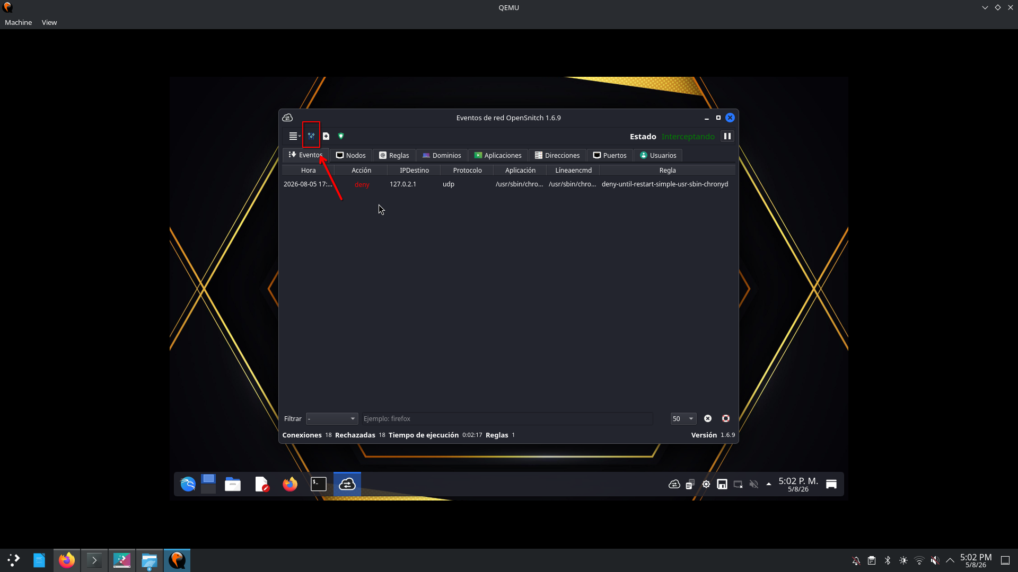Open the OpenSnitch preferences sliders icon

(x=311, y=136)
